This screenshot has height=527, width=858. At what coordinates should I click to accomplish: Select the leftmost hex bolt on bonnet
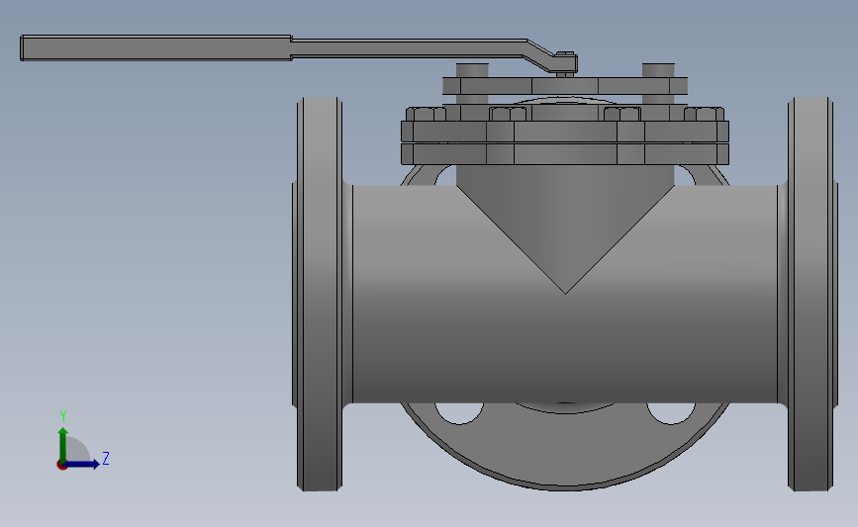click(x=427, y=115)
